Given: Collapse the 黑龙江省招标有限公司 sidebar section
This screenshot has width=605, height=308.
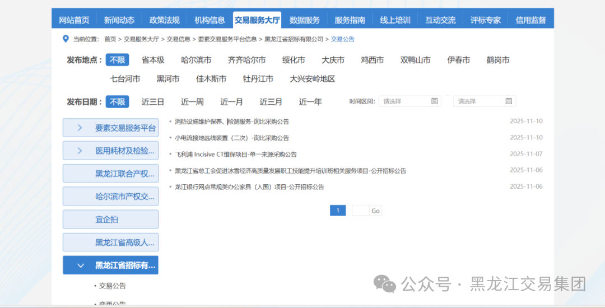Looking at the screenshot, I should tap(81, 265).
